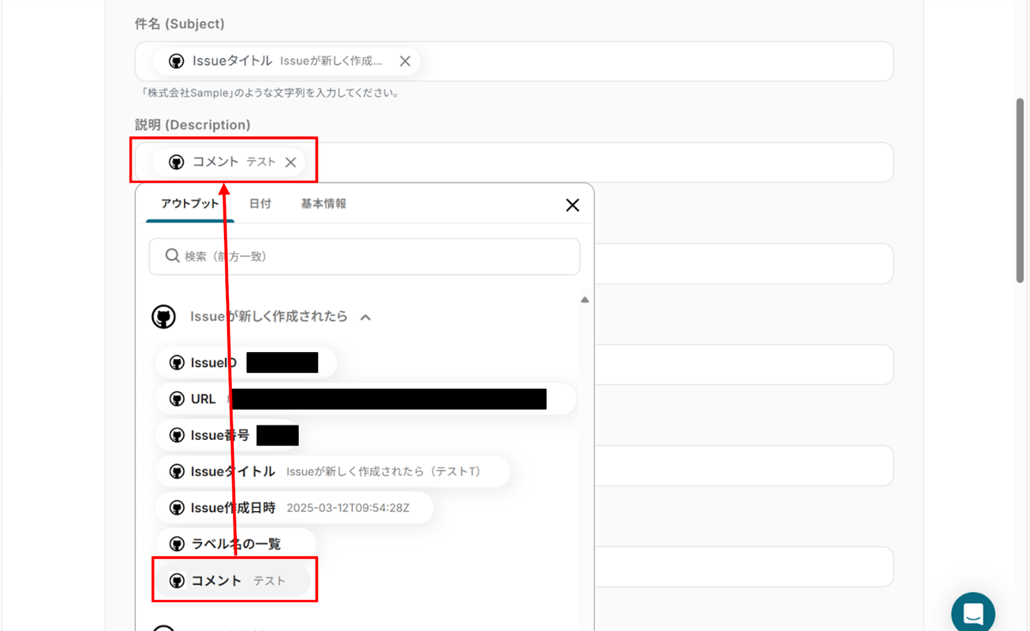Select the コメント output item in list
This screenshot has width=1030, height=631.
[233, 581]
